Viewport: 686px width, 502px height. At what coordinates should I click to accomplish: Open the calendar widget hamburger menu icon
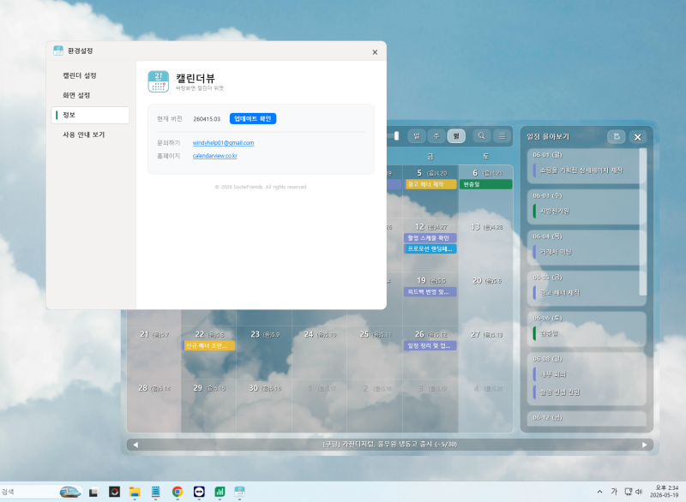tap(502, 136)
